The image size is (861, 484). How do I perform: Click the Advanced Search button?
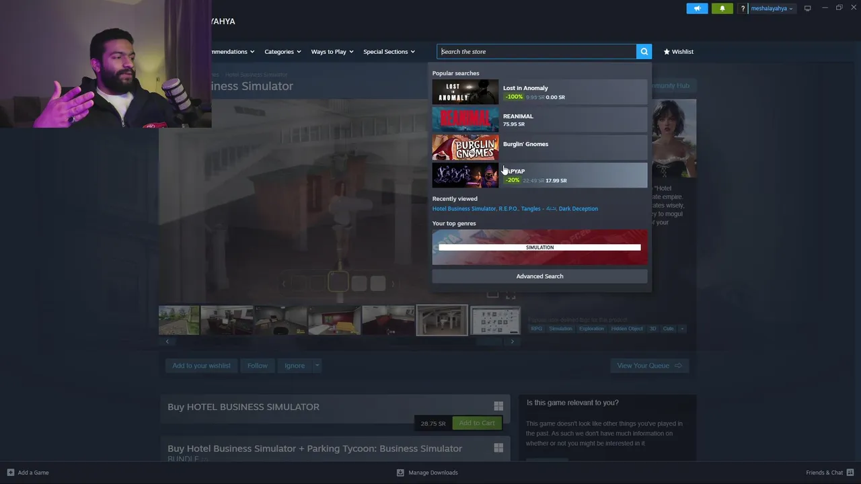pyautogui.click(x=539, y=276)
